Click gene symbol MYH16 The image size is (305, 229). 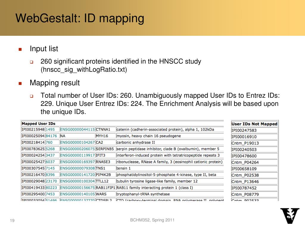click(102, 136)
